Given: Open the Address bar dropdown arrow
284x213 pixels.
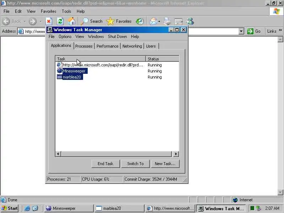Looking at the screenshot, I should [x=241, y=31].
